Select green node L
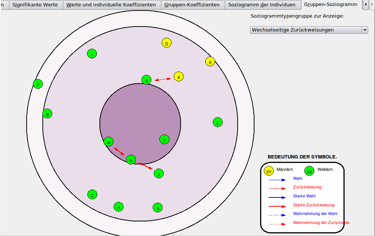 point(217,122)
